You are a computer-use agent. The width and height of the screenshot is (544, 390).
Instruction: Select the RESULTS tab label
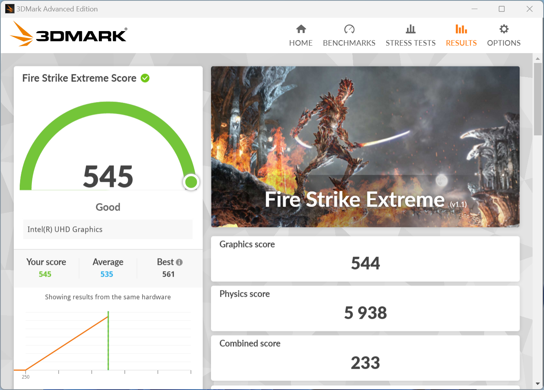point(461,43)
